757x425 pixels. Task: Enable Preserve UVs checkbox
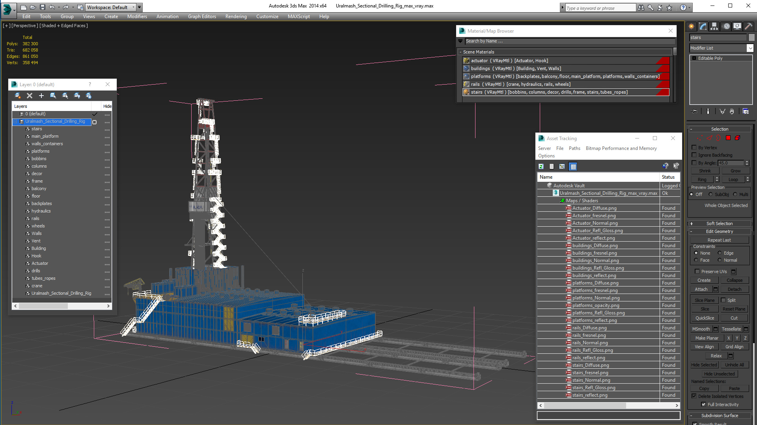coord(697,272)
